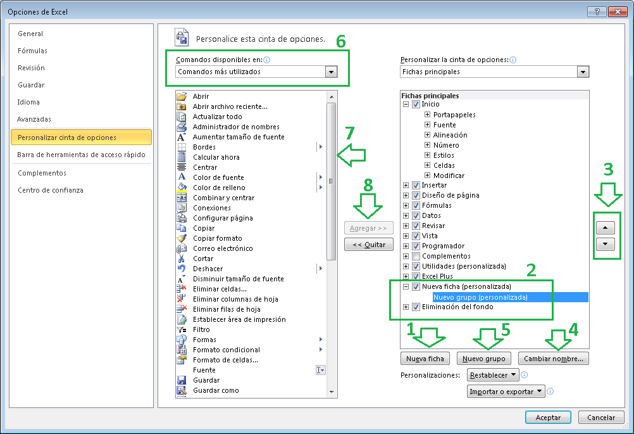Click the Copiar formato brush icon
Viewport: 634px width, 434px height.
point(182,238)
